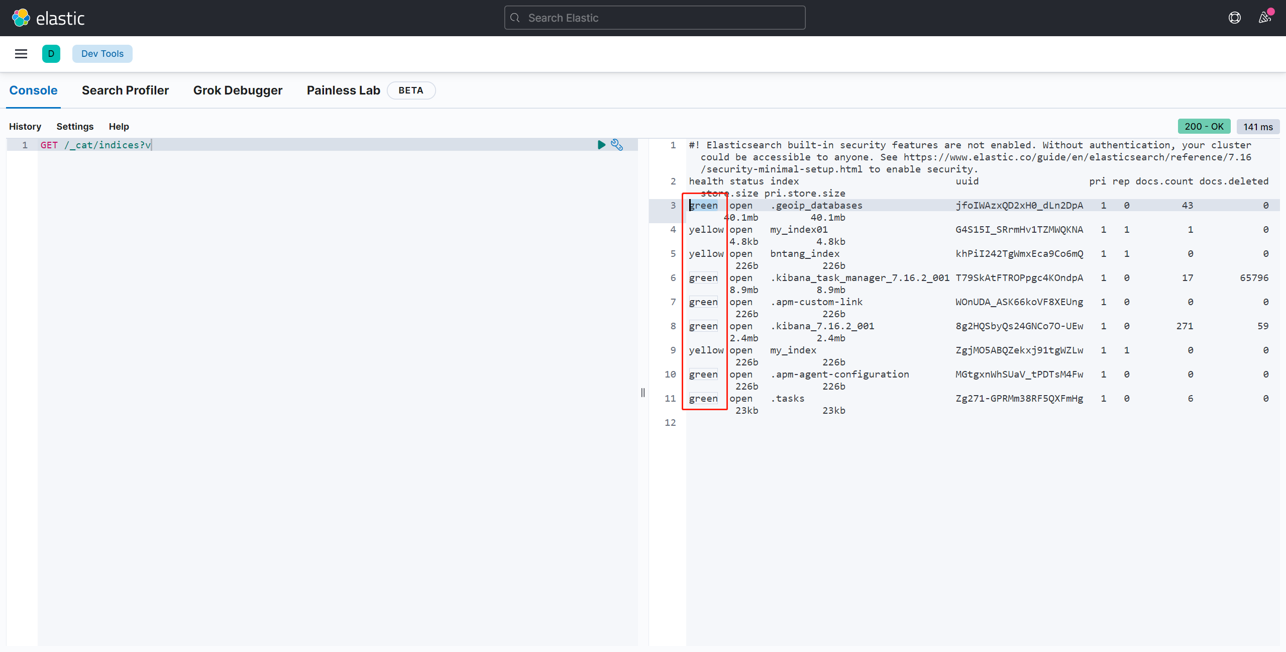Click the 141 ms response time badge
The height and width of the screenshot is (652, 1286).
(1258, 127)
